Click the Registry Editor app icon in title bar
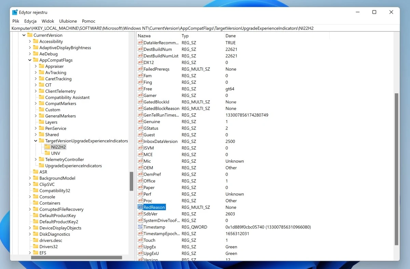The width and height of the screenshot is (410, 269). (x=15, y=12)
